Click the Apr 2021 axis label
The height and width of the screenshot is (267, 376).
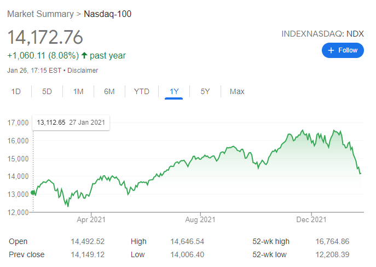coord(91,219)
